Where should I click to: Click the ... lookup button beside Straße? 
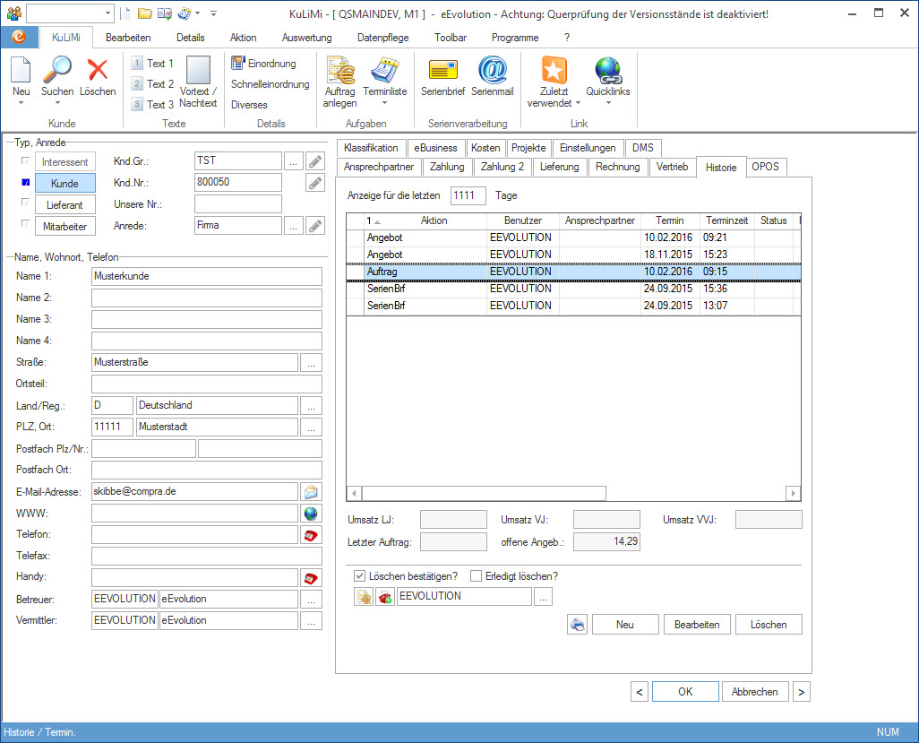[311, 363]
